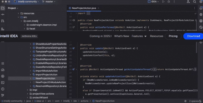Click the intellij-community breadcrumb
The height and width of the screenshot is (103, 203).
[12, 101]
